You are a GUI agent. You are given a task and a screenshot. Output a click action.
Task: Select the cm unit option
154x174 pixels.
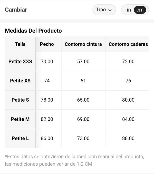140,10
